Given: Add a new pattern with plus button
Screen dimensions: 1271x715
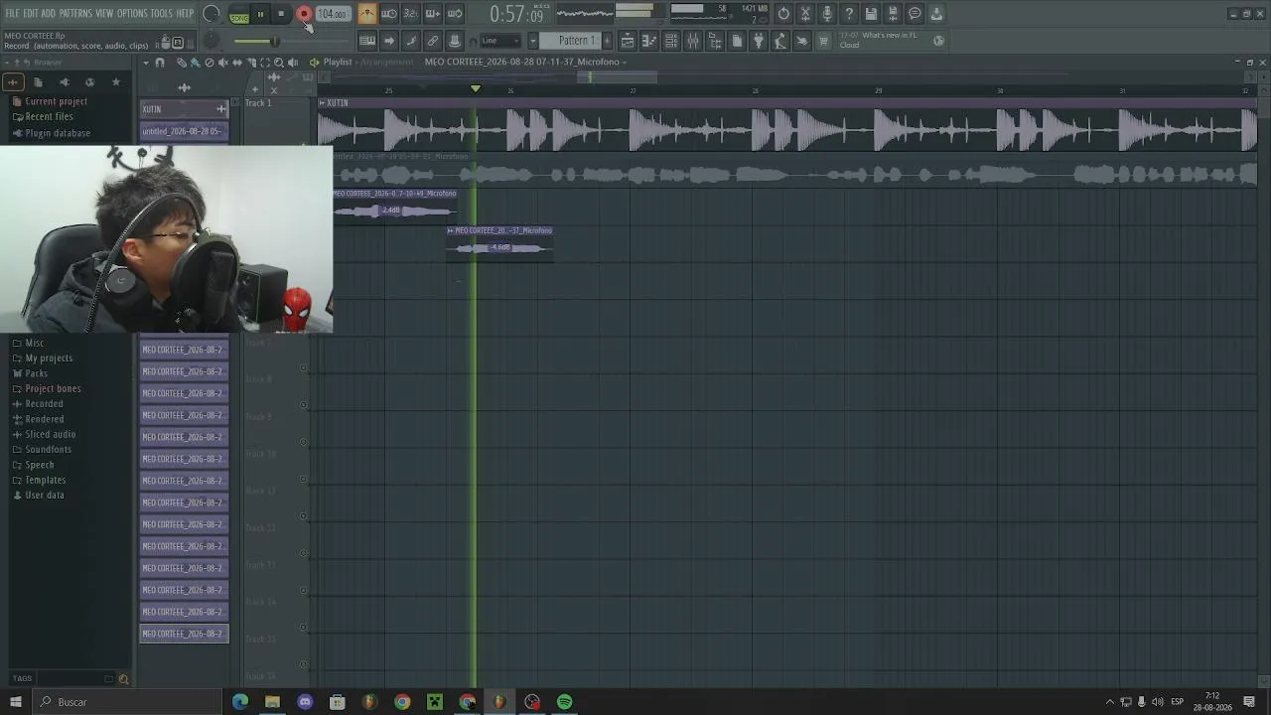Looking at the screenshot, I should pos(608,41).
